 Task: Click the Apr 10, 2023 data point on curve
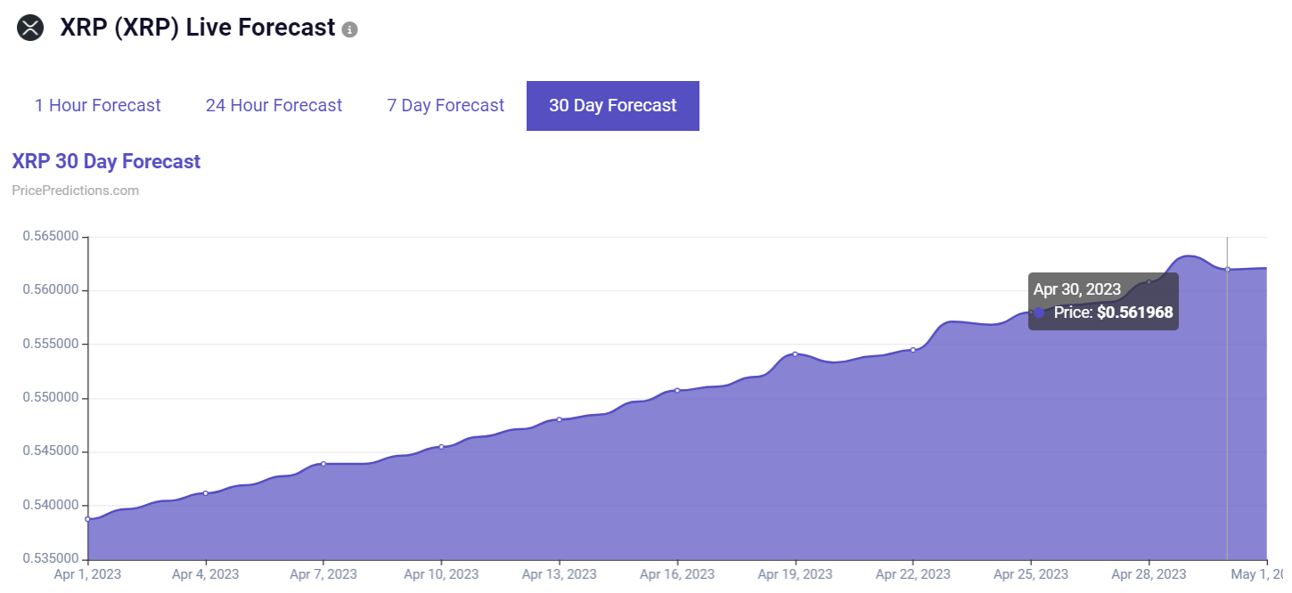pyautogui.click(x=441, y=447)
